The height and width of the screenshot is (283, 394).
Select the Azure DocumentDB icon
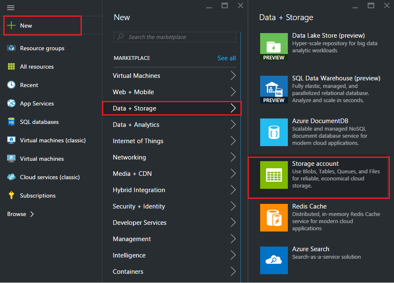tap(274, 132)
